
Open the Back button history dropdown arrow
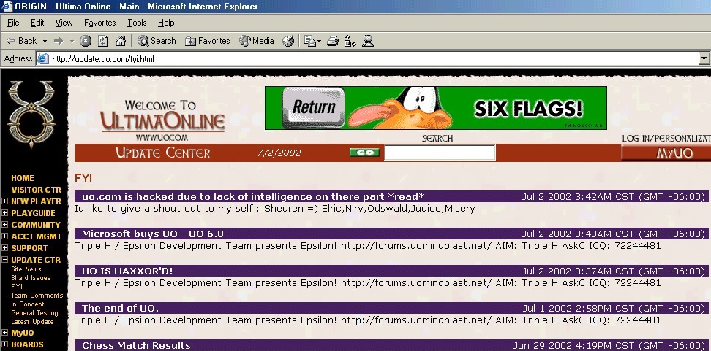(45, 41)
